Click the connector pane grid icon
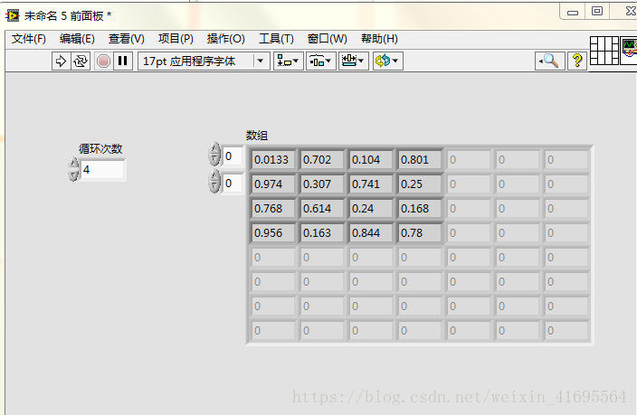637x415 pixels. click(x=604, y=51)
